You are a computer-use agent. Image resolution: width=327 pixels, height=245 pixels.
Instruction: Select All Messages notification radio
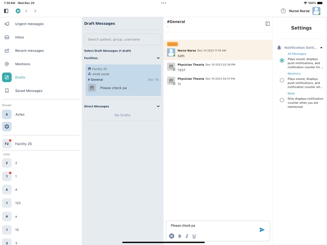(282, 61)
